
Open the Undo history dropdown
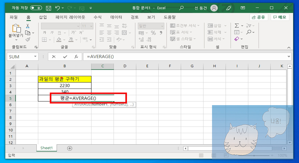pos(63,8)
